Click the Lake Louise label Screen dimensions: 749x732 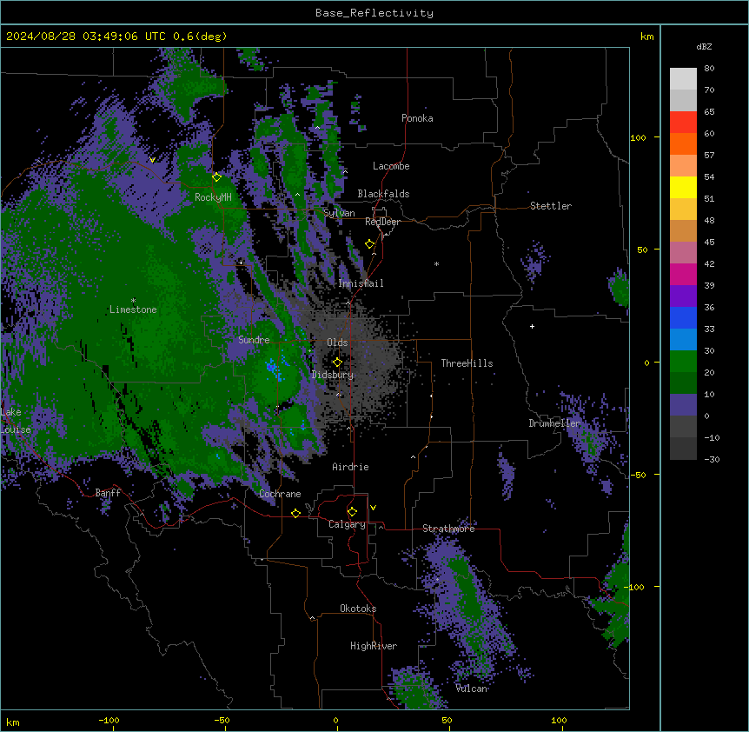(14, 421)
